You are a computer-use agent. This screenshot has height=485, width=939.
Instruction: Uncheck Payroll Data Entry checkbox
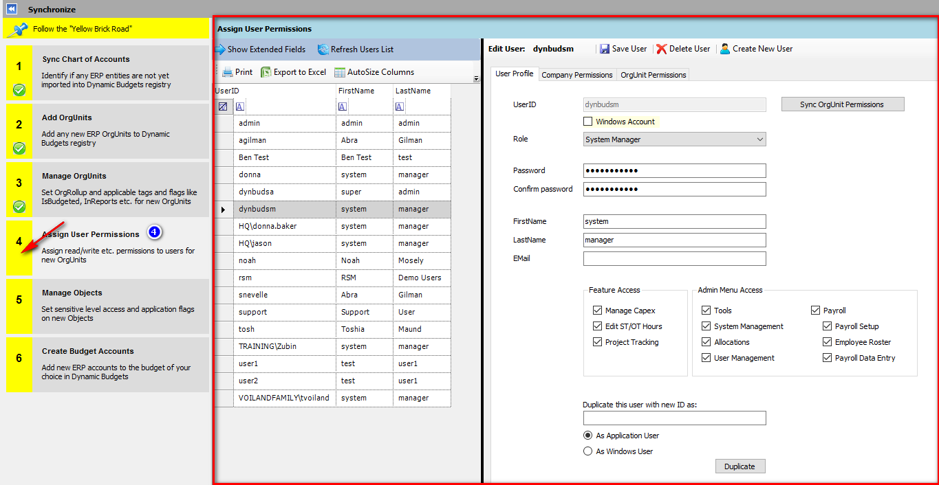[827, 358]
